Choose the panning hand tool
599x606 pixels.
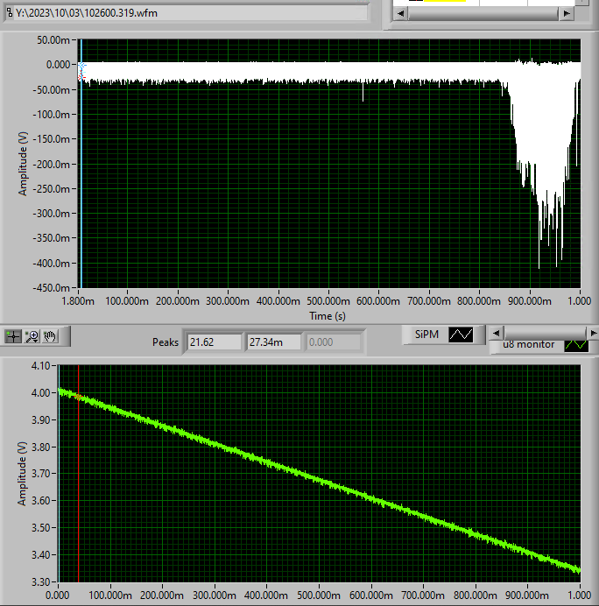click(x=50, y=336)
